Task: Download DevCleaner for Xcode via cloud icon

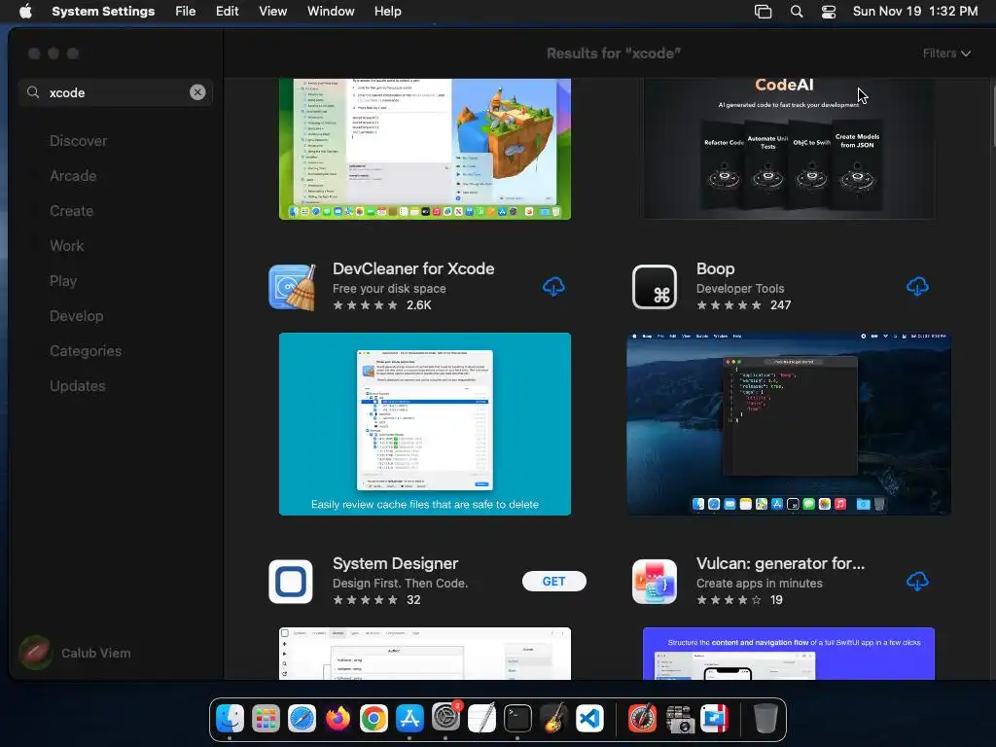Action: tap(553, 287)
